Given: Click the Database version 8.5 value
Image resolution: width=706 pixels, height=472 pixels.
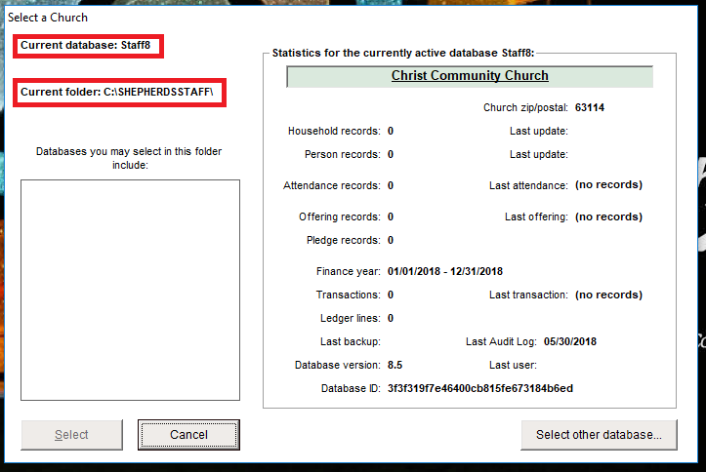Looking at the screenshot, I should click(395, 365).
